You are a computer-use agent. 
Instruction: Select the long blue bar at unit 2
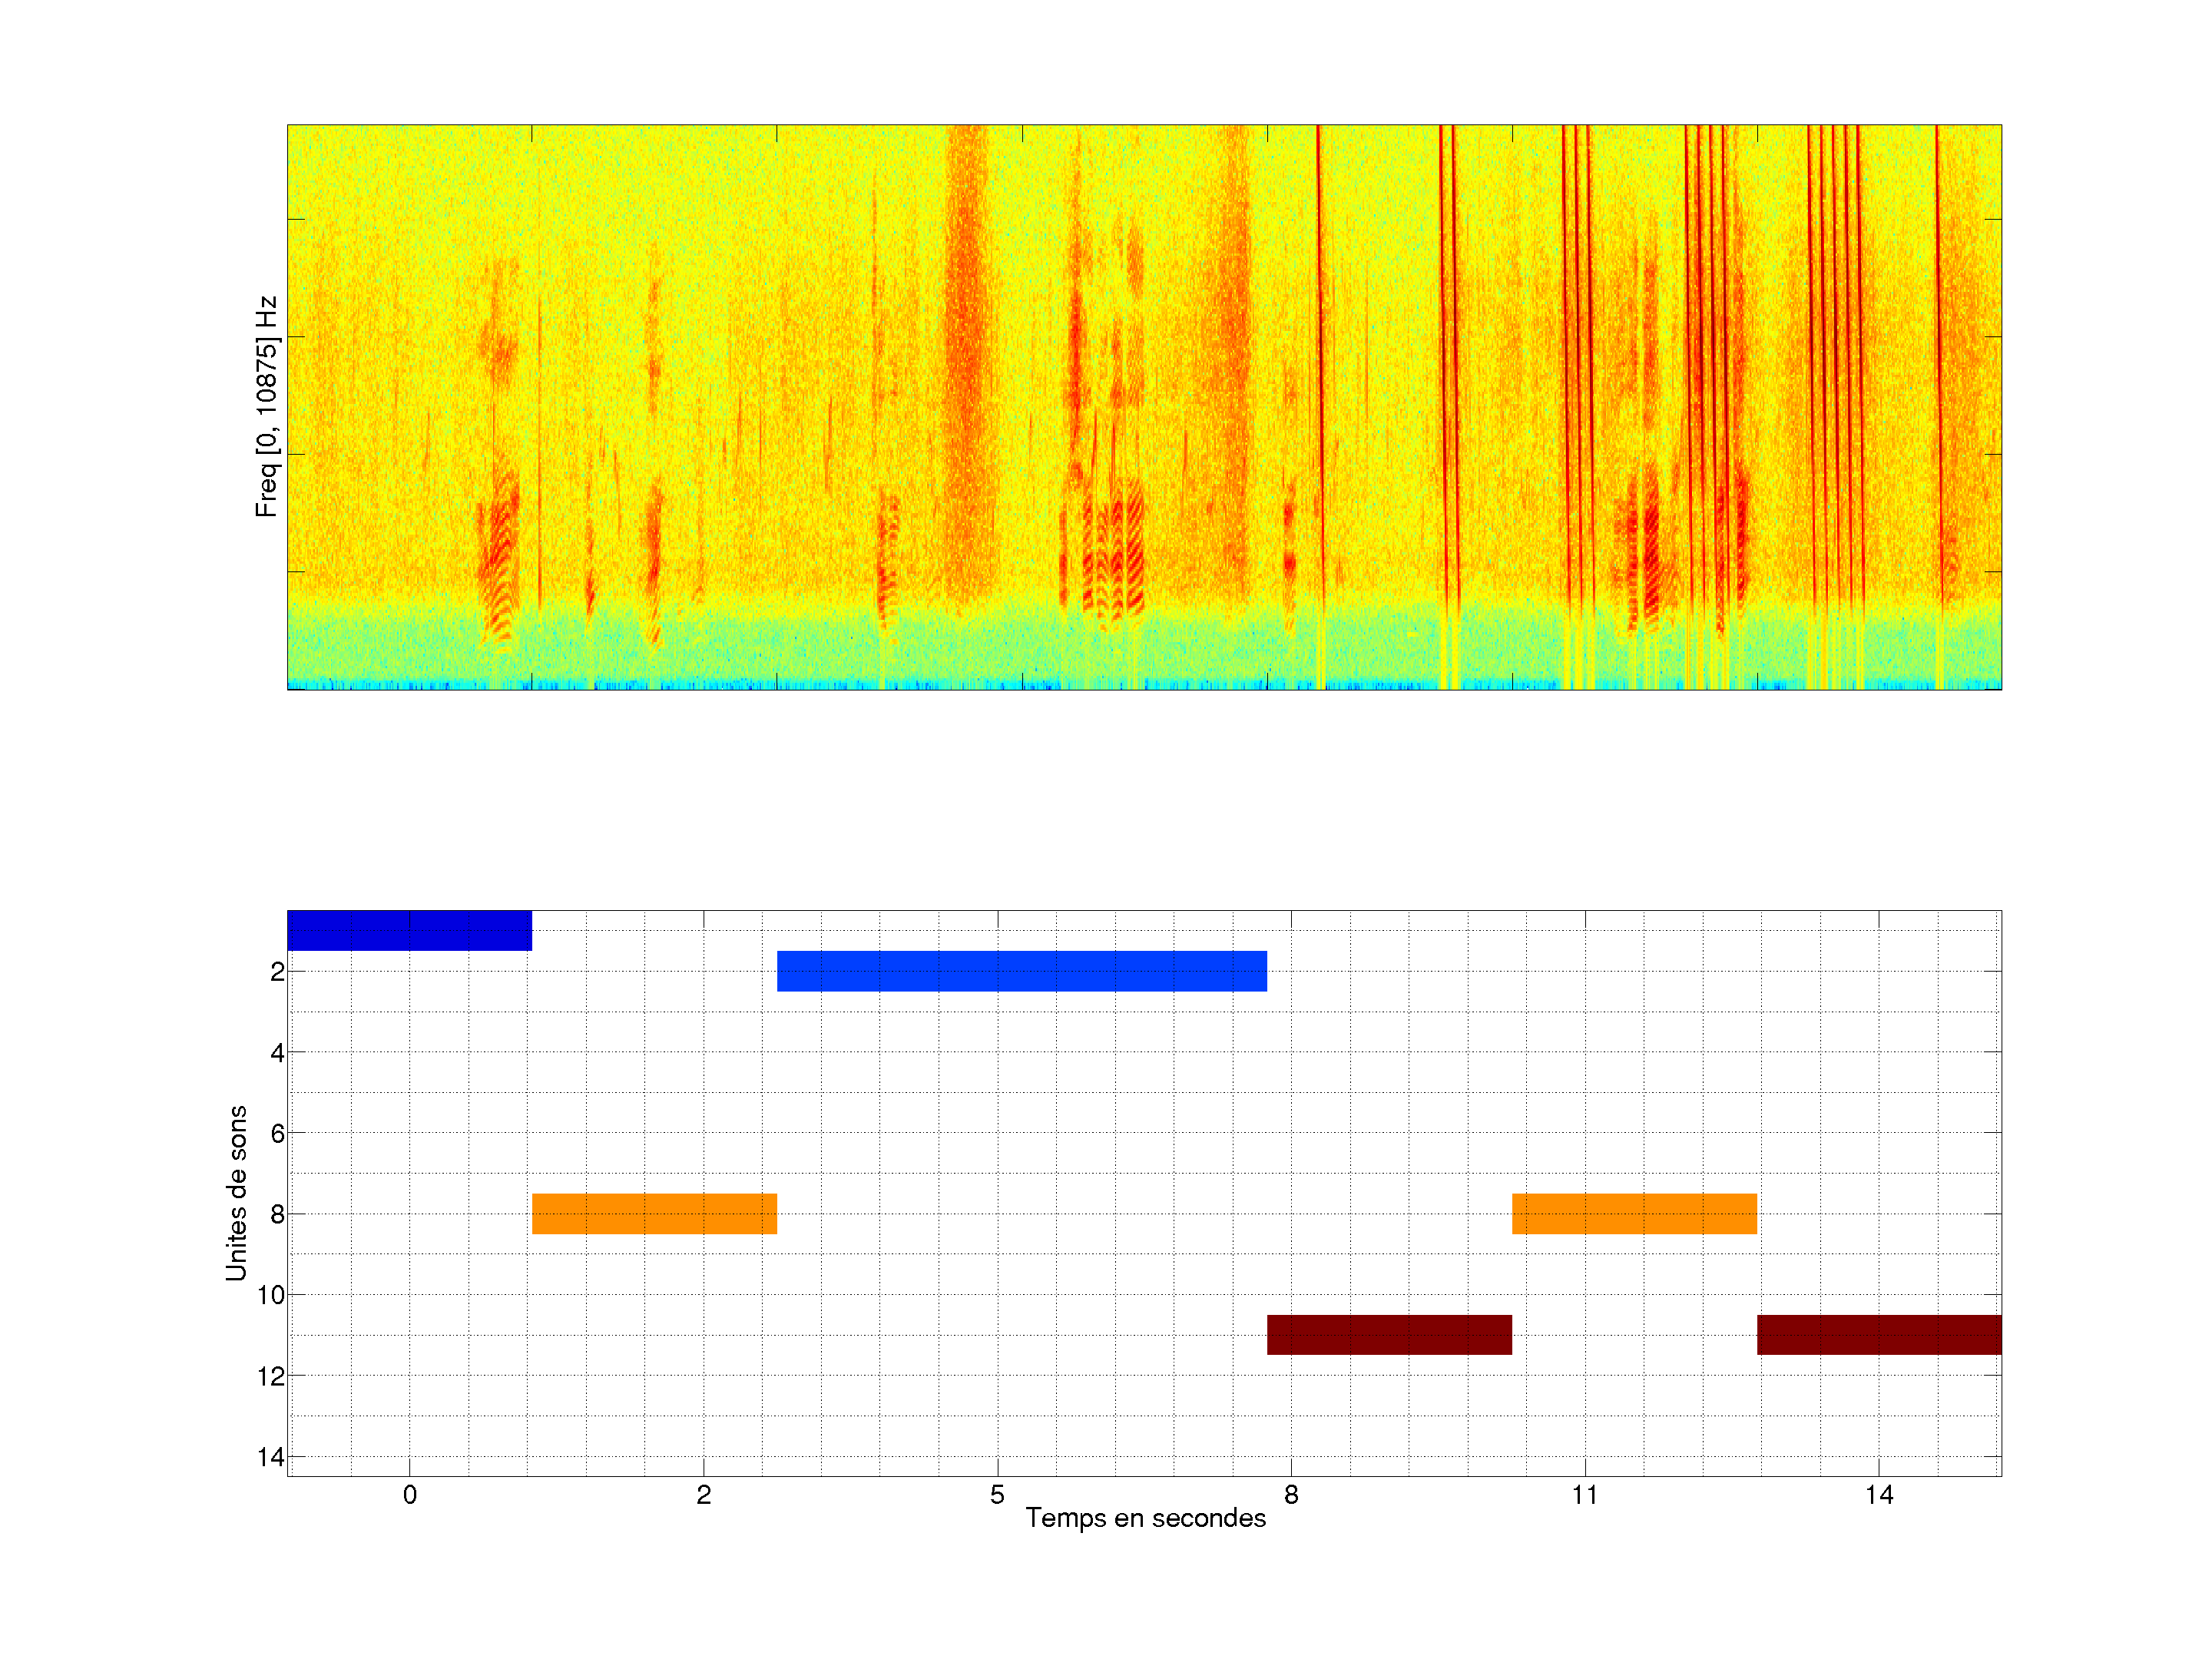click(x=1021, y=971)
